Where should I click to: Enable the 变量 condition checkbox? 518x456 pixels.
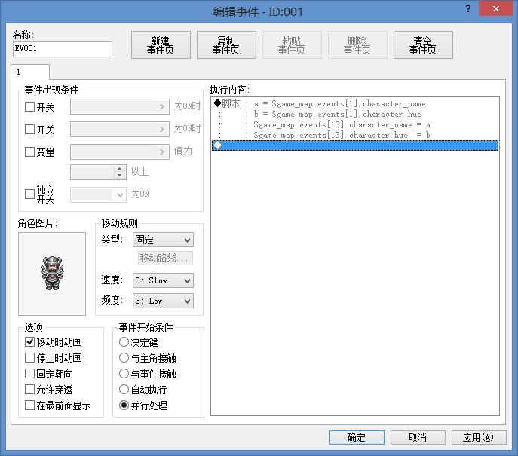pyautogui.click(x=29, y=151)
